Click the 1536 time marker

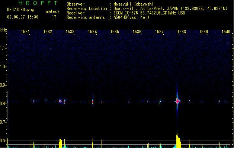[x=137, y=32]
